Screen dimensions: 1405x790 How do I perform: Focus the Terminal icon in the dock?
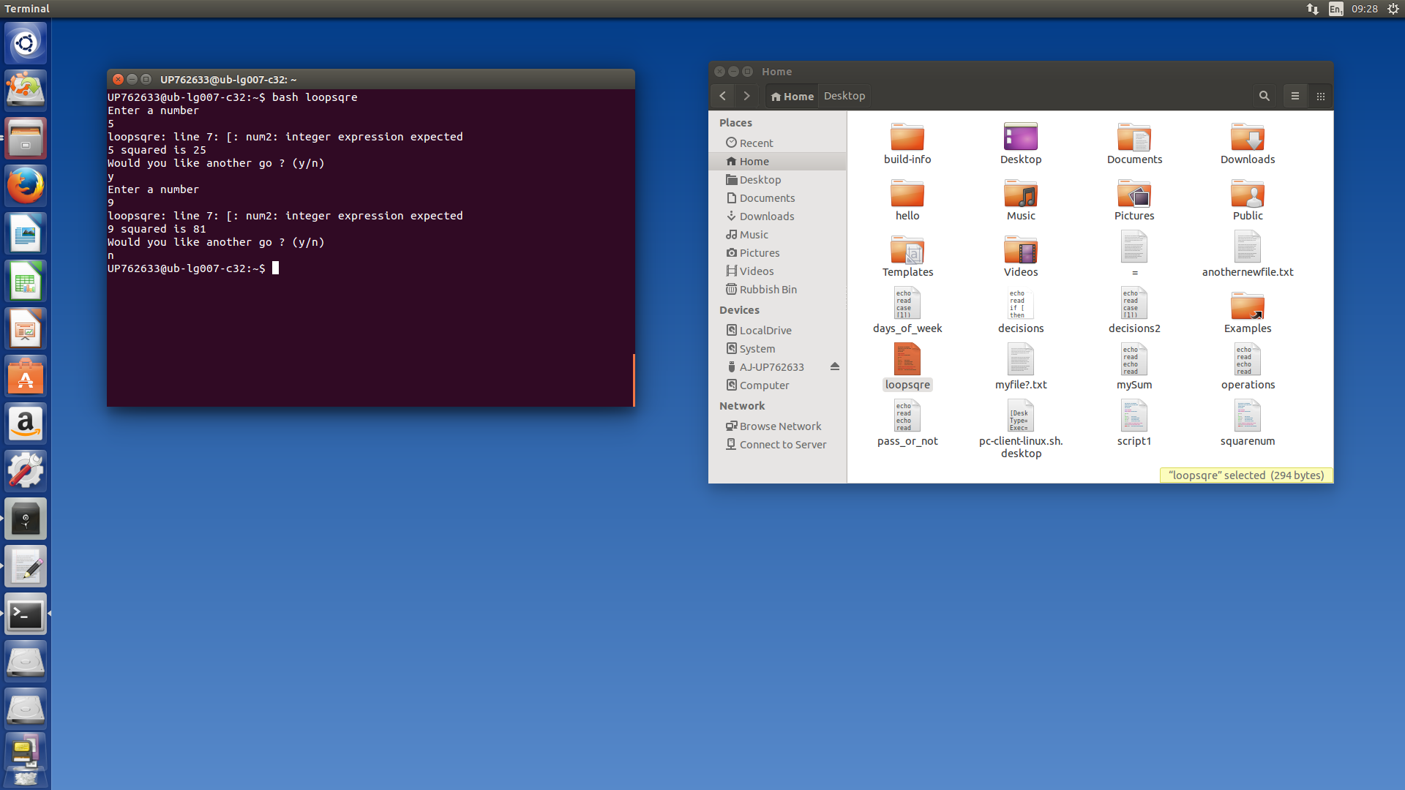[26, 614]
